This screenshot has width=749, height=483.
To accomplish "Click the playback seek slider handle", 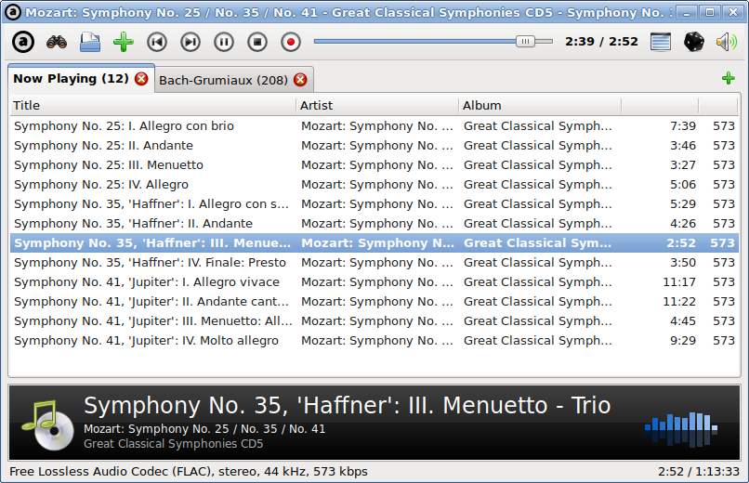I will tap(525, 42).
